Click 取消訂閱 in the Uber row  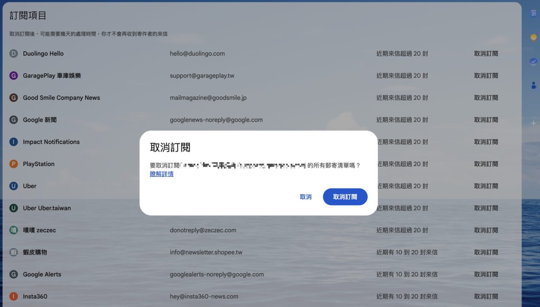[486, 186]
